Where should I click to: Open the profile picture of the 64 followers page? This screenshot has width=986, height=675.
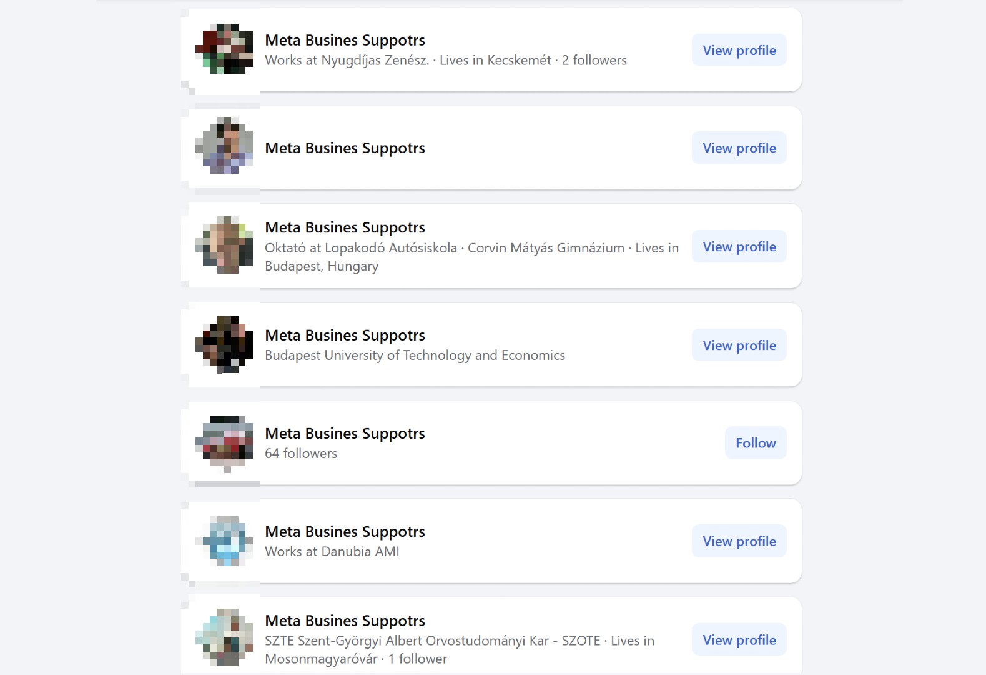pos(225,442)
